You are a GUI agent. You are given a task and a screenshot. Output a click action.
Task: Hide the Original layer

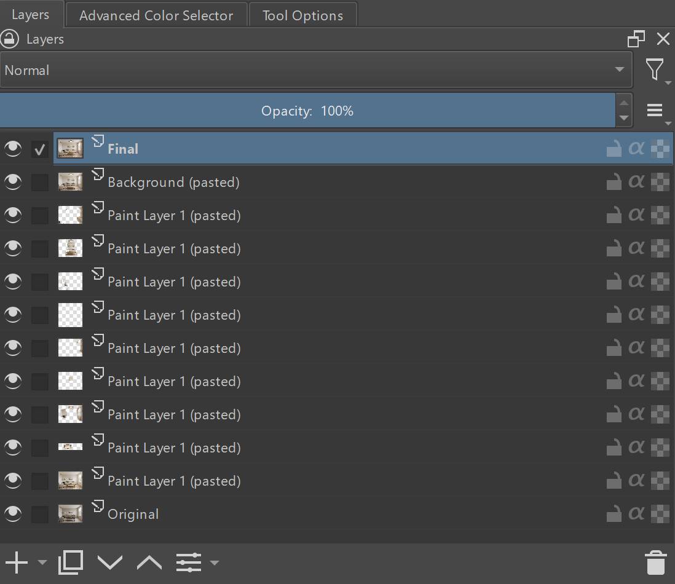[x=13, y=513]
